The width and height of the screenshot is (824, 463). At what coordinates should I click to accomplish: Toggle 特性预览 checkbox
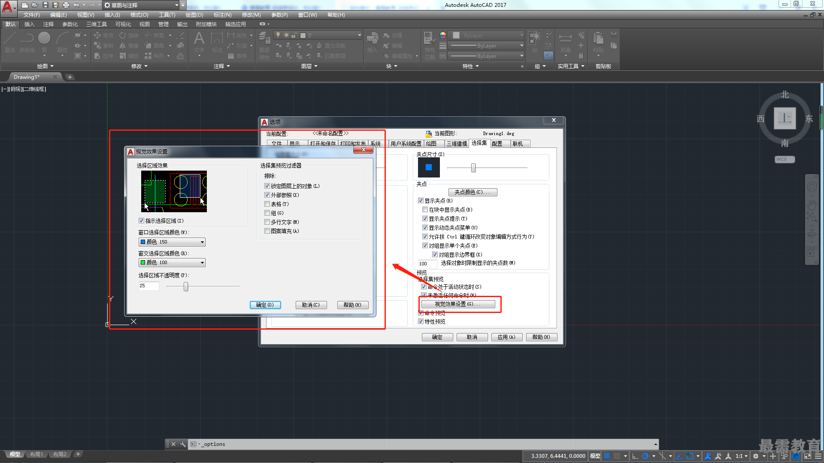tap(421, 322)
